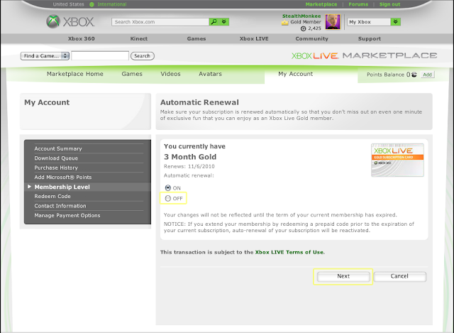
Task: Click the Automatic Renewal heading
Action: click(199, 102)
